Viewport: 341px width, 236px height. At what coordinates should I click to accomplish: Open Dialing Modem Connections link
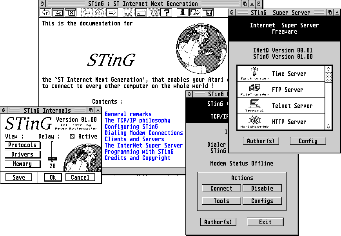pos(144,133)
